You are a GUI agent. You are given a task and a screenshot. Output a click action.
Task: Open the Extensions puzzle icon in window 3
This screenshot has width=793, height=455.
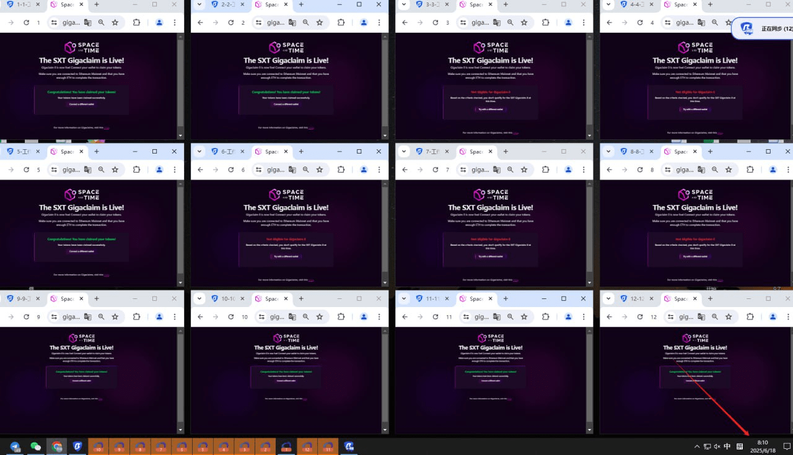[545, 22]
